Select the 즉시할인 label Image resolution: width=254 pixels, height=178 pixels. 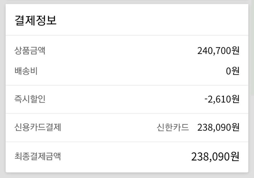point(30,99)
